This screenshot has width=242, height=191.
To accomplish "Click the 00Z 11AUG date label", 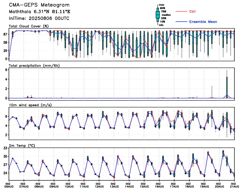I will [x=84, y=185].
